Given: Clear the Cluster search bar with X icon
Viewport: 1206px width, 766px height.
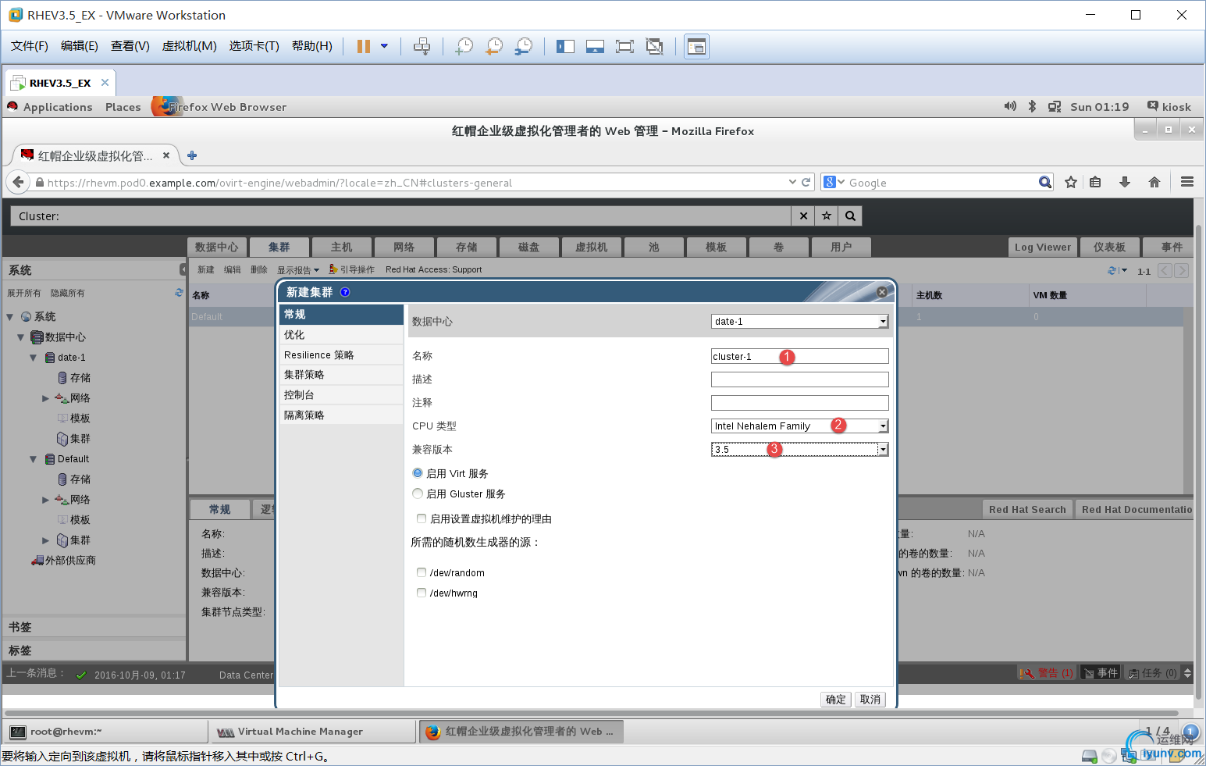Looking at the screenshot, I should point(803,216).
